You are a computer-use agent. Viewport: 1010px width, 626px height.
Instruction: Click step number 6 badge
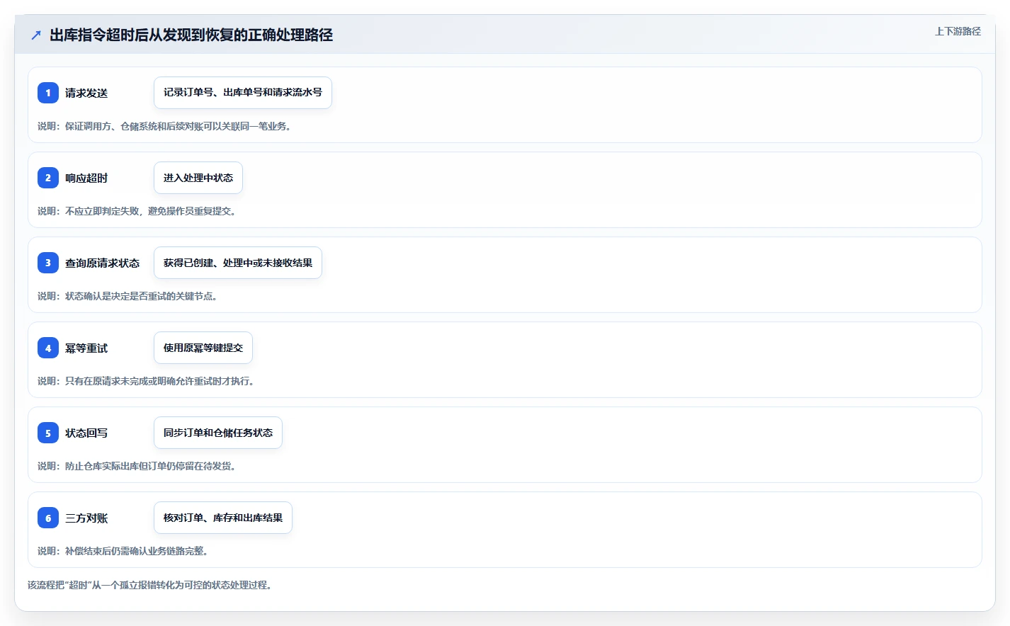click(x=48, y=518)
